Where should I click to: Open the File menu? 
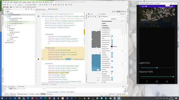(x=6, y=2)
